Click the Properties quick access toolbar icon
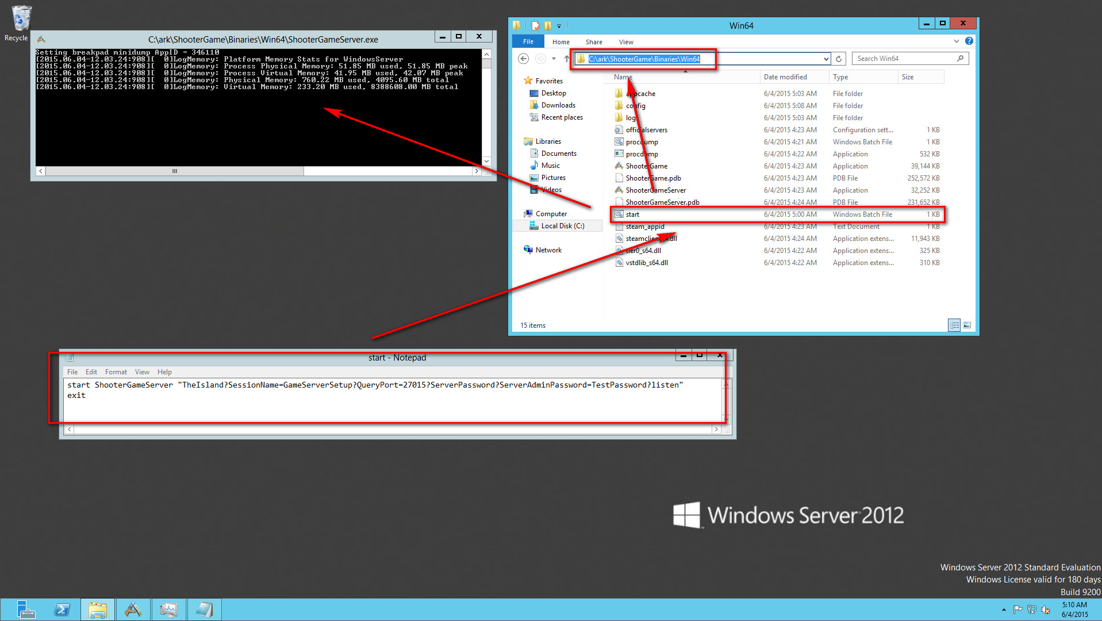1102x621 pixels. [536, 26]
